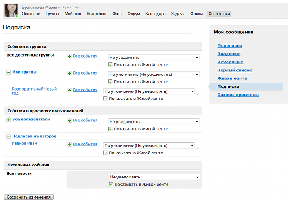Click the plus icon in Мои группы events column

pos(69,73)
